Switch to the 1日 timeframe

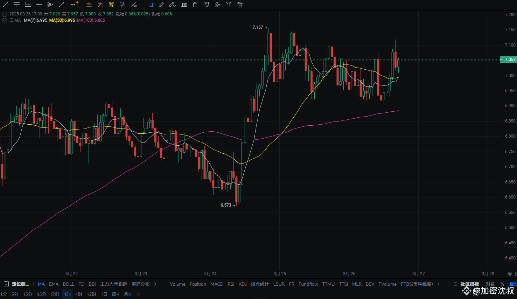[104, 294]
